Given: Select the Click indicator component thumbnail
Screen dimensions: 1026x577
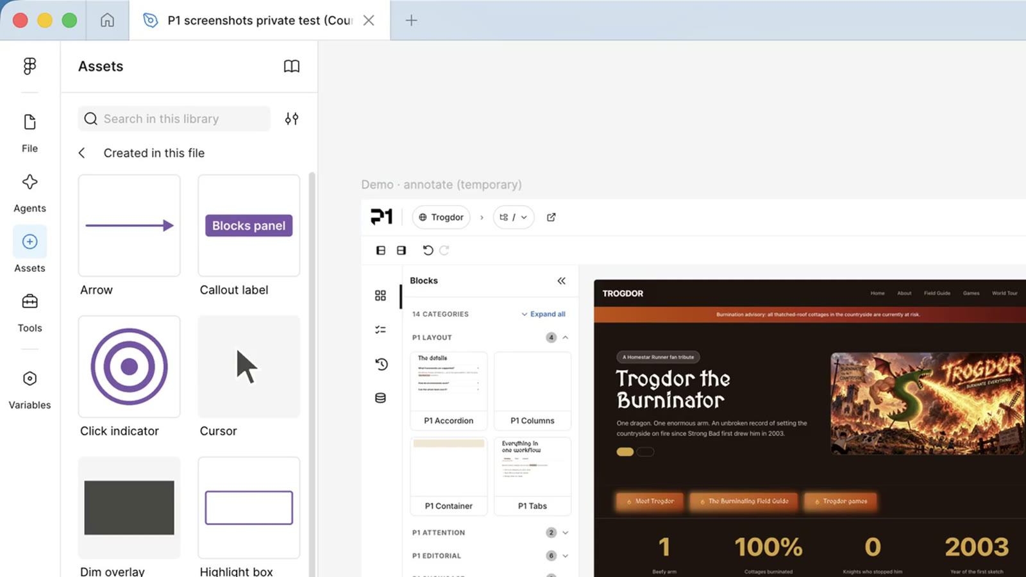Looking at the screenshot, I should (x=129, y=367).
